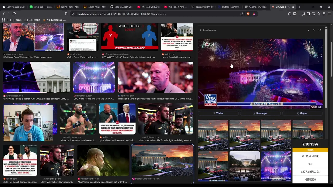Open the first related sunset stadium thumbnail
The width and height of the screenshot is (333, 187).
[213, 135]
